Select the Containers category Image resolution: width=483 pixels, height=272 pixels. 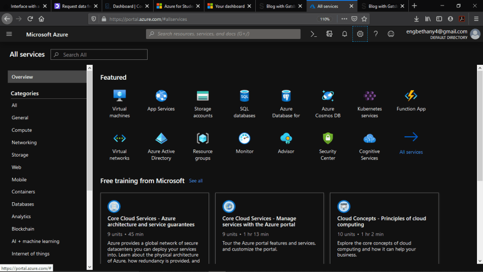pos(23,192)
